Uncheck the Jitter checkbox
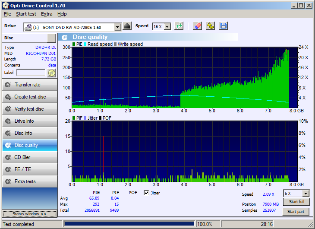 pos(146,193)
